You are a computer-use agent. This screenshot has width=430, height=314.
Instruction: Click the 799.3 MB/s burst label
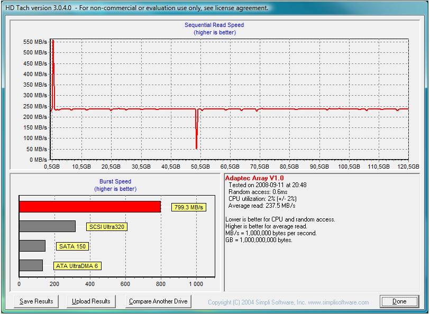click(189, 207)
